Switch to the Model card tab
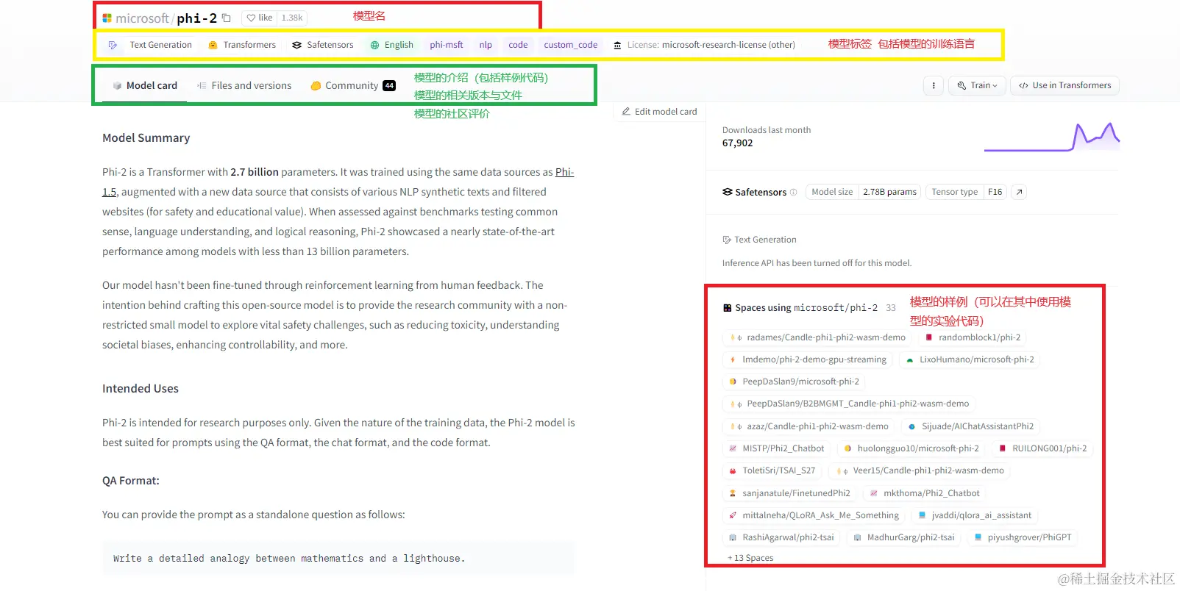The width and height of the screenshot is (1180, 591). point(145,86)
